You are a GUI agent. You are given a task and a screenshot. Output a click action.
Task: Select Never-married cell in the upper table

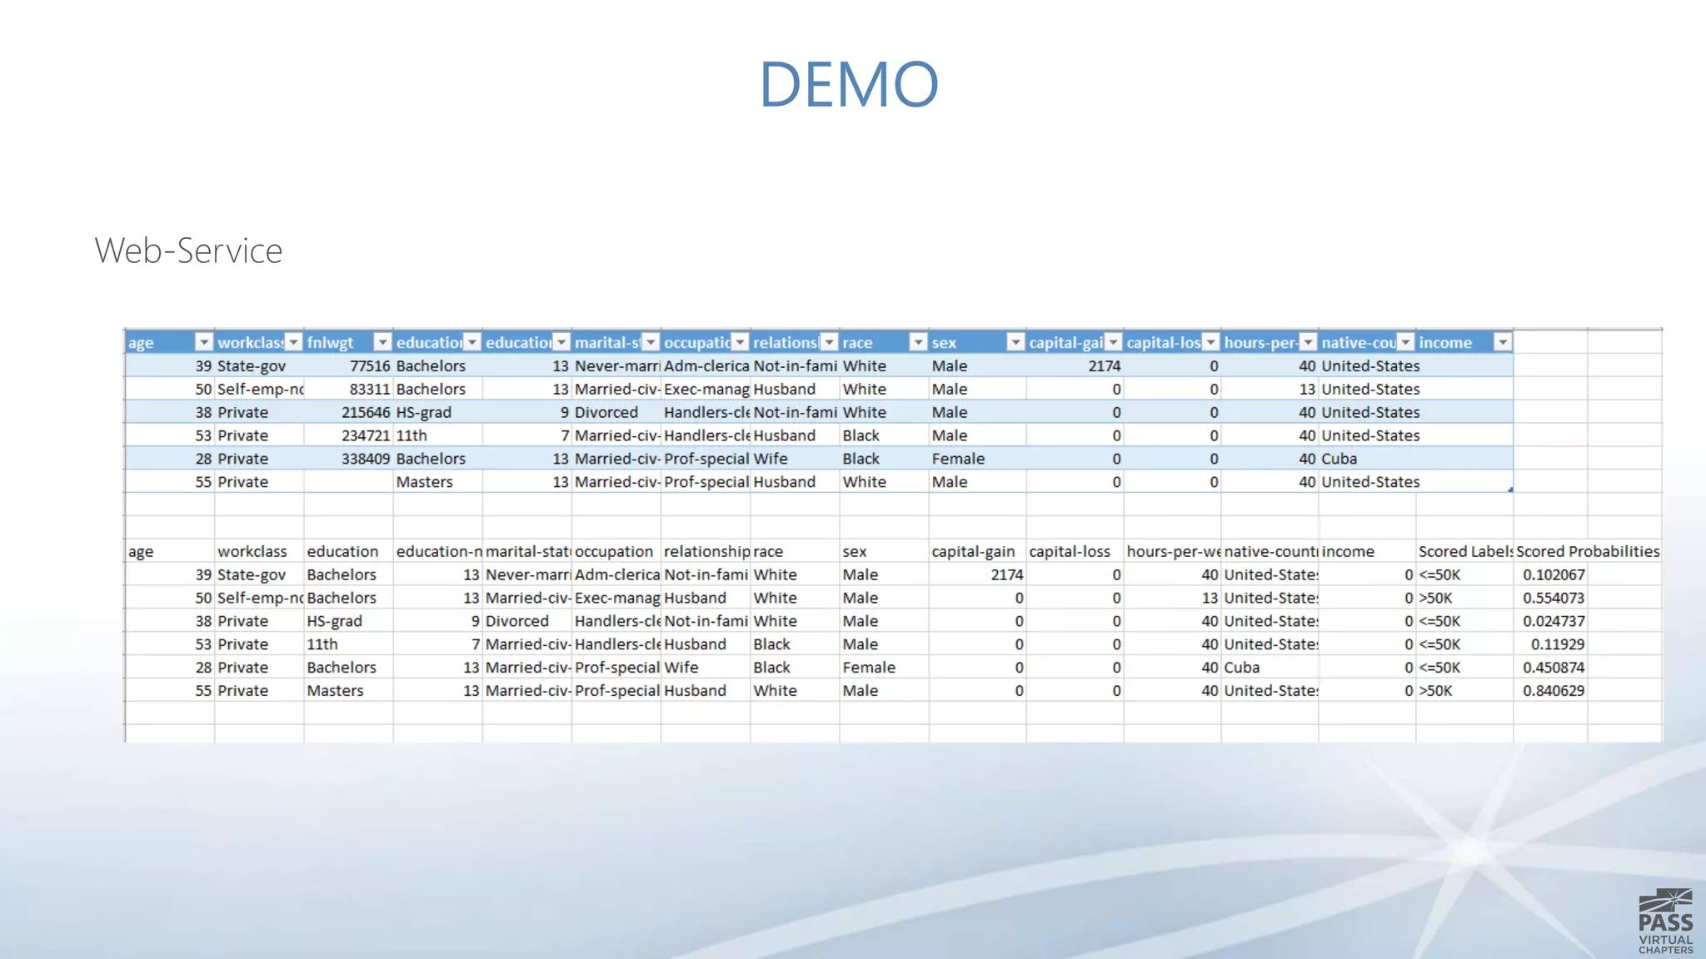click(616, 365)
